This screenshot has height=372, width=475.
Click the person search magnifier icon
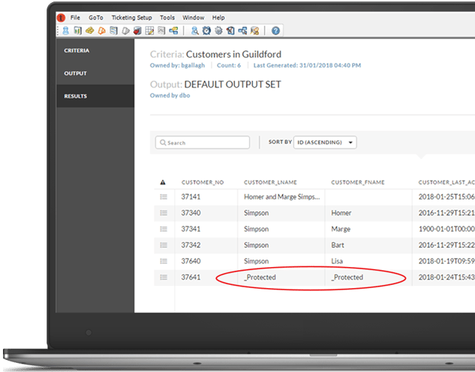[x=195, y=31]
